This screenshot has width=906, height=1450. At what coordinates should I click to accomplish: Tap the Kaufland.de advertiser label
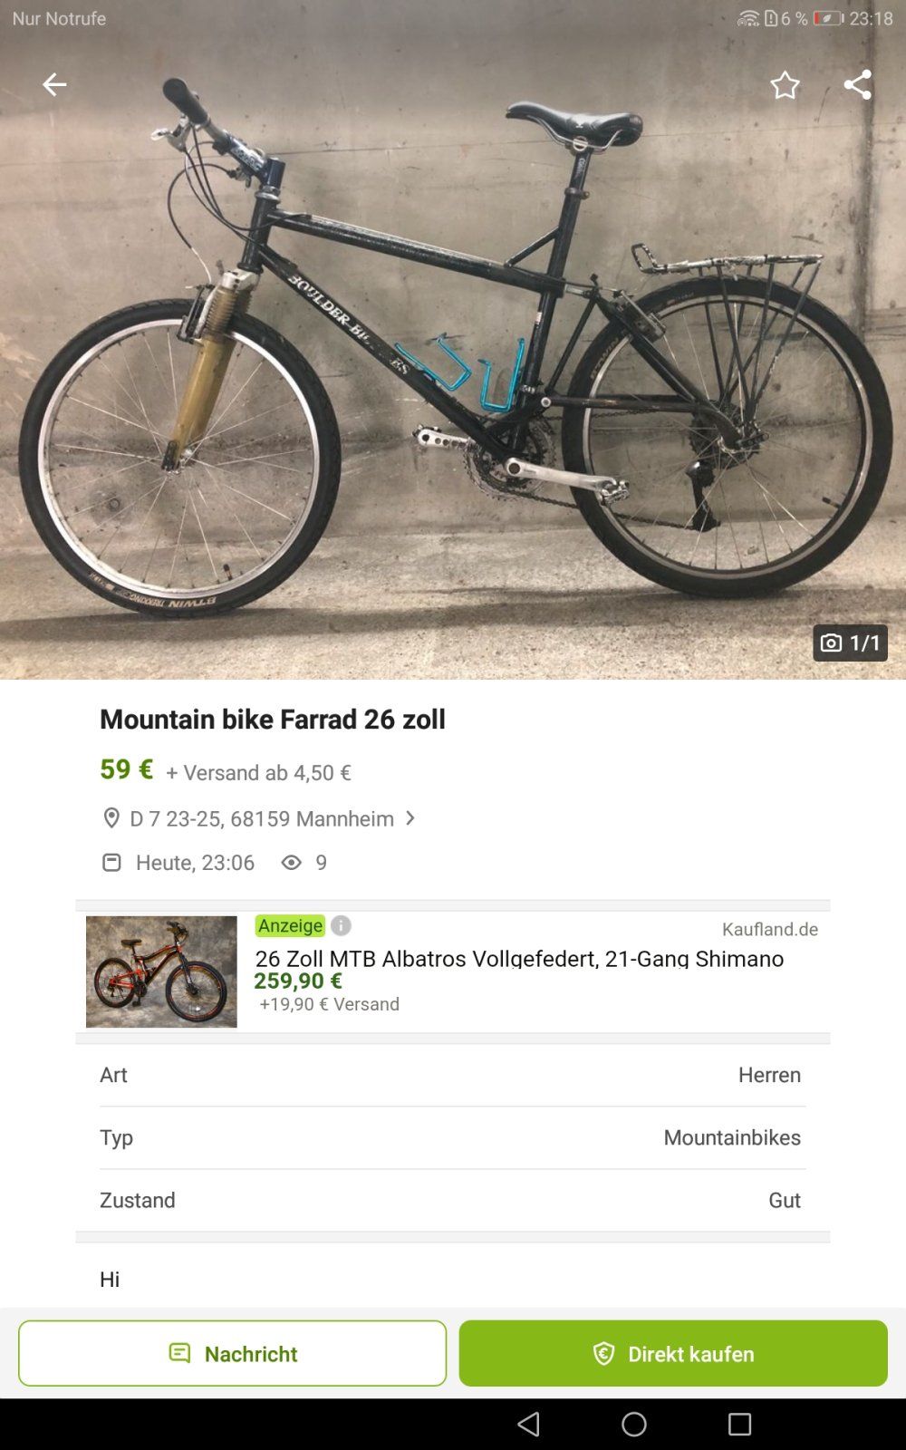point(770,929)
